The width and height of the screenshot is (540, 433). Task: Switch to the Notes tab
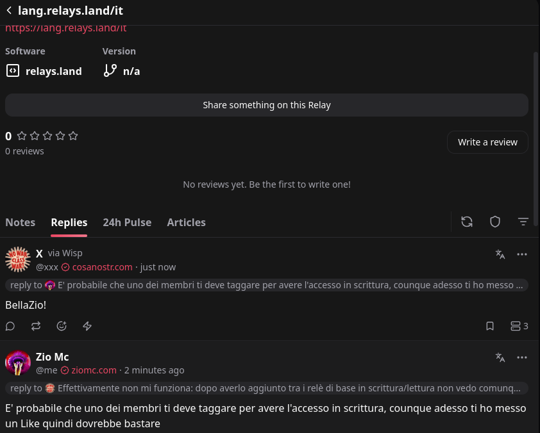point(21,222)
